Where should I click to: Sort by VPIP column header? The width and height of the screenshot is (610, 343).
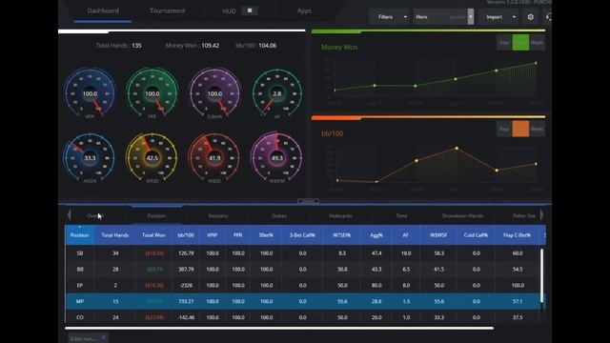coord(212,235)
